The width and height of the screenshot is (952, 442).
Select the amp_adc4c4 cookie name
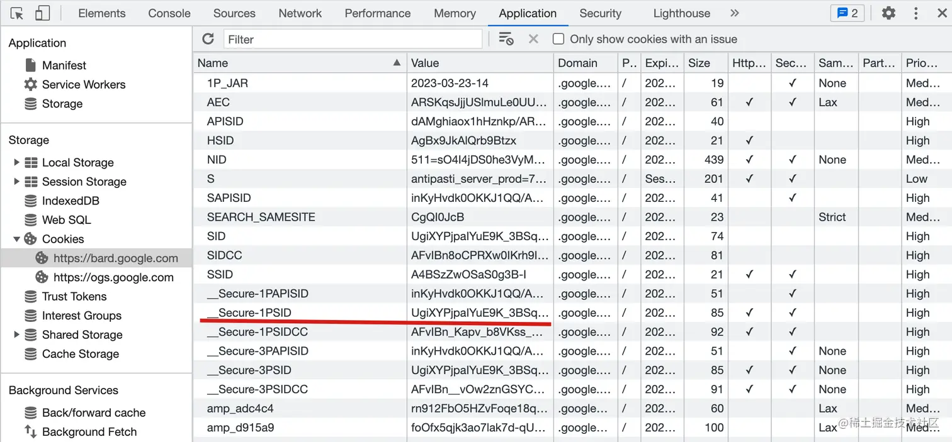coord(241,409)
